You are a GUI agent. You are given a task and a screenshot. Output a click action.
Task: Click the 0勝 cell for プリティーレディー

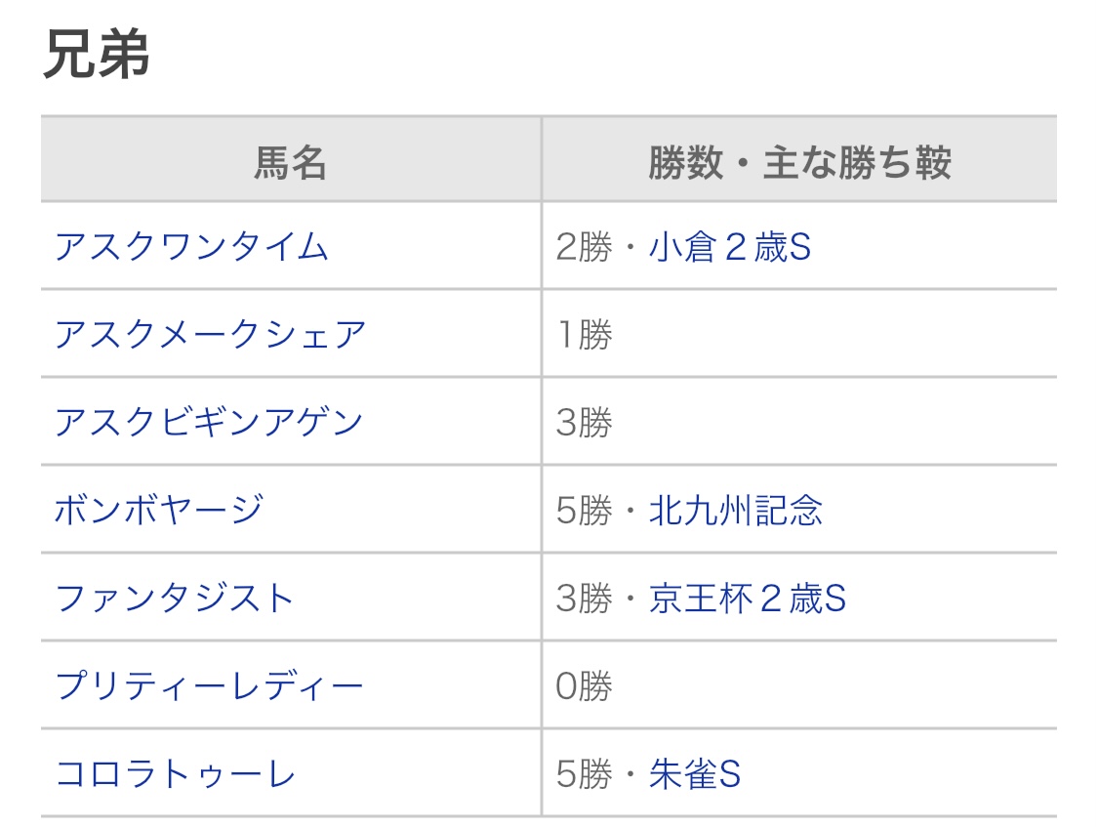pyautogui.click(x=584, y=686)
